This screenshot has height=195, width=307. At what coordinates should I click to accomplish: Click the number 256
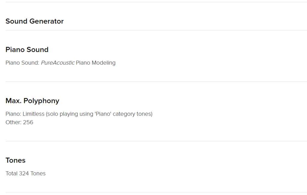28,122
